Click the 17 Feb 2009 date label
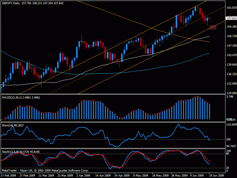237x178 pixels. pyautogui.click(x=8, y=176)
